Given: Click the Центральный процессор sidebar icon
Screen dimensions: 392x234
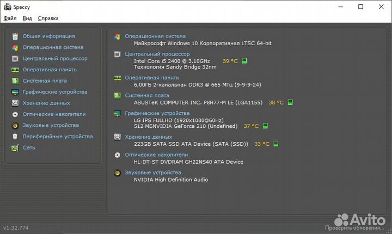Looking at the screenshot, I should (x=15, y=59).
